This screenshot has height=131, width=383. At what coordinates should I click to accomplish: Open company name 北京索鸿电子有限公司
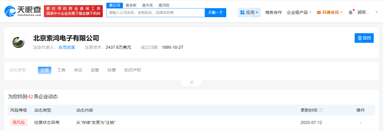click(x=66, y=38)
